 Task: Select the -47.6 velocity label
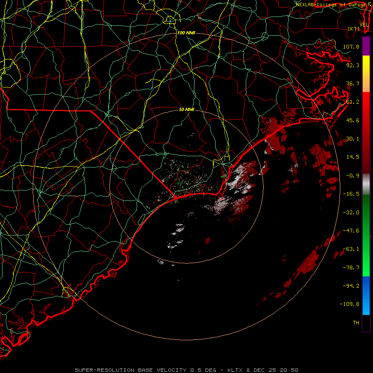coord(351,231)
